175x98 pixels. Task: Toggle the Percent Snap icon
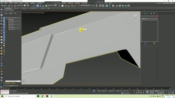tap(72, 6)
